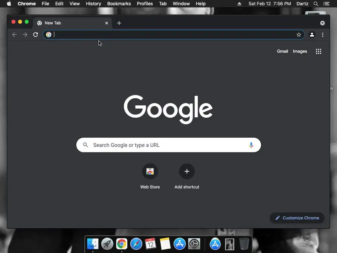Screen dimensions: 337x253
Task: Click the magnifier icon in Google search box
Action: click(x=85, y=145)
